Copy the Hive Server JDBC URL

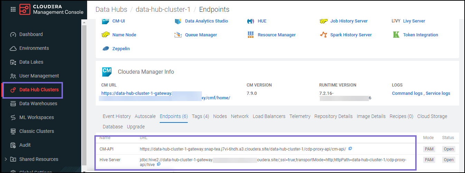(159, 165)
